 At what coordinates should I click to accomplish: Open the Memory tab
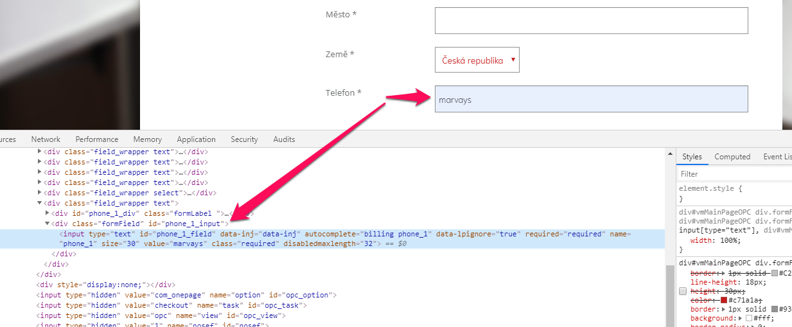148,139
